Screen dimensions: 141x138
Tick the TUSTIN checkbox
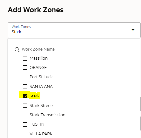tap(25, 124)
